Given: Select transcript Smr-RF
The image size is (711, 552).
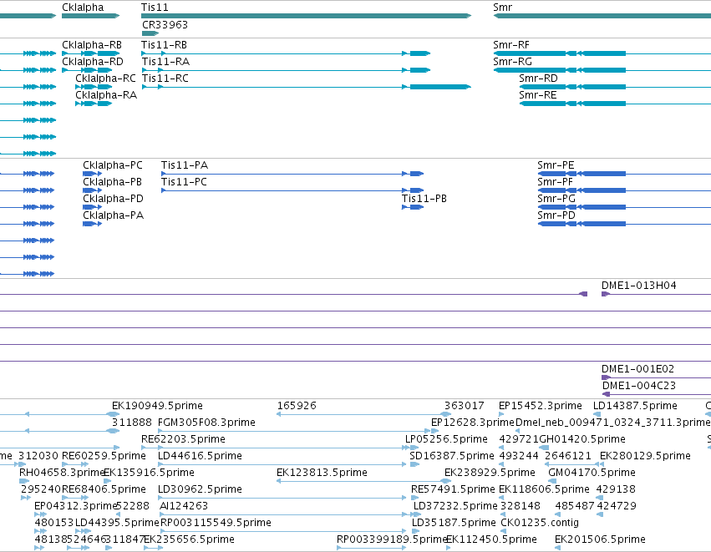Looking at the screenshot, I should coord(602,53).
